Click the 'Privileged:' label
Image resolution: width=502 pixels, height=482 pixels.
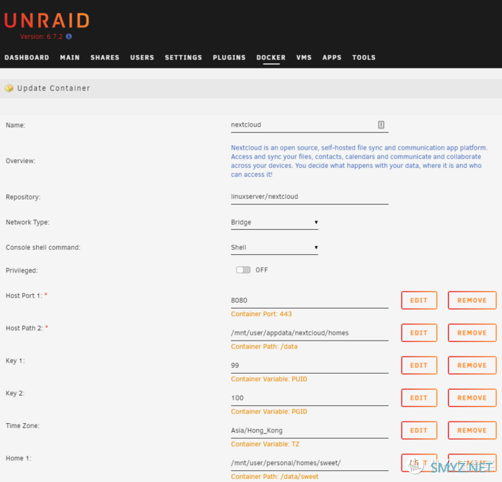21,270
